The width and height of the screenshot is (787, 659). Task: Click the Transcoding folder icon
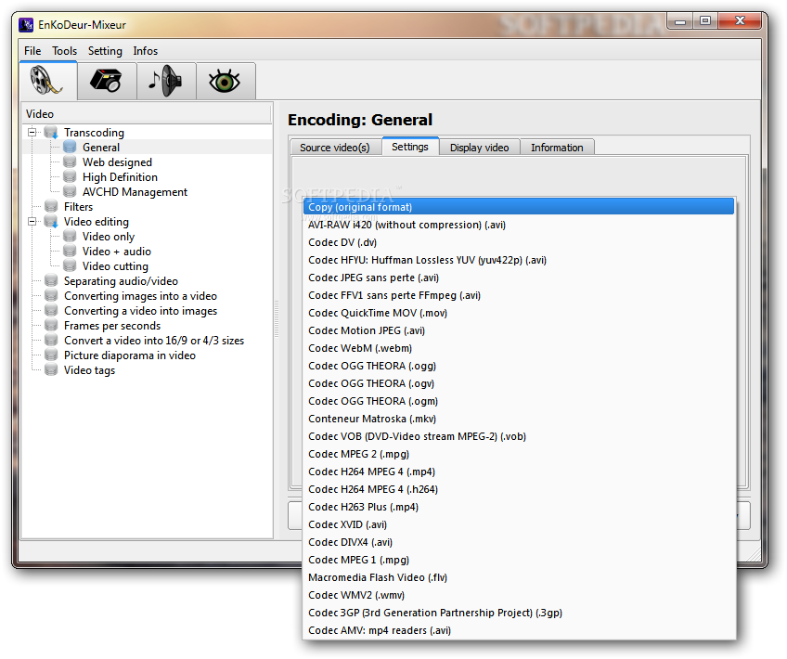[x=51, y=133]
